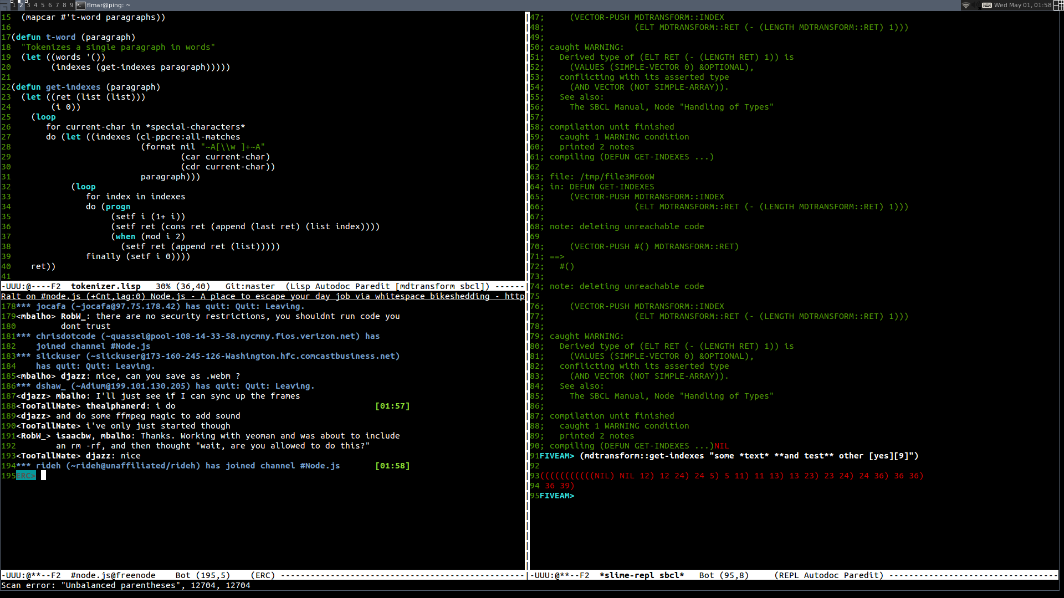Click the Wed May 01 clock
This screenshot has width=1064, height=598.
tap(1022, 5)
